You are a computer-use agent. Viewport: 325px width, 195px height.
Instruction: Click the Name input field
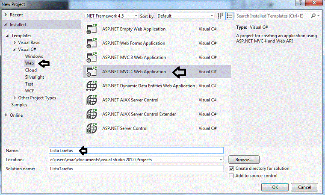(x=136, y=151)
